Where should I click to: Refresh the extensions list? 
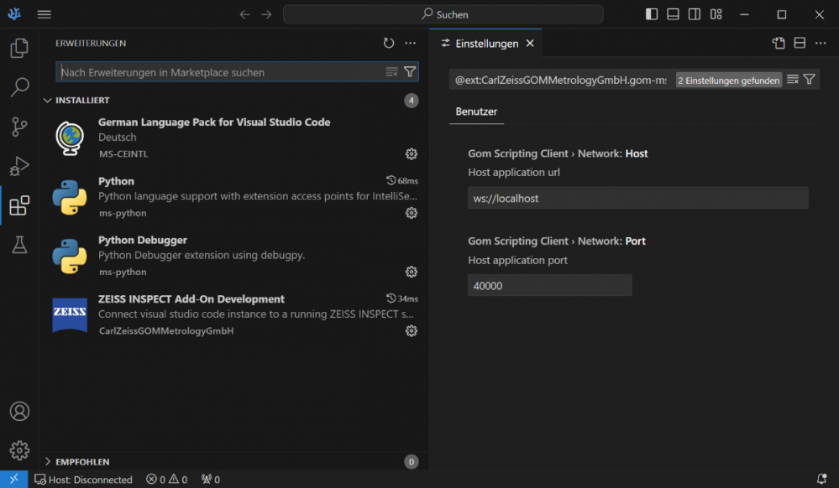[388, 43]
